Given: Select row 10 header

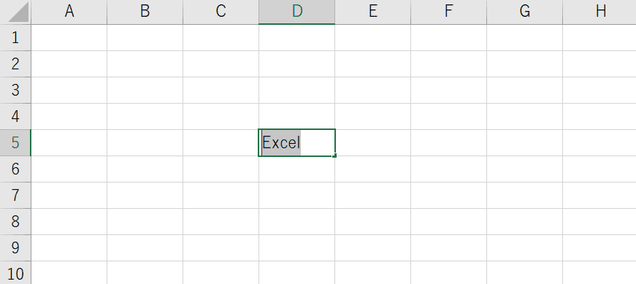Looking at the screenshot, I should tap(15, 272).
